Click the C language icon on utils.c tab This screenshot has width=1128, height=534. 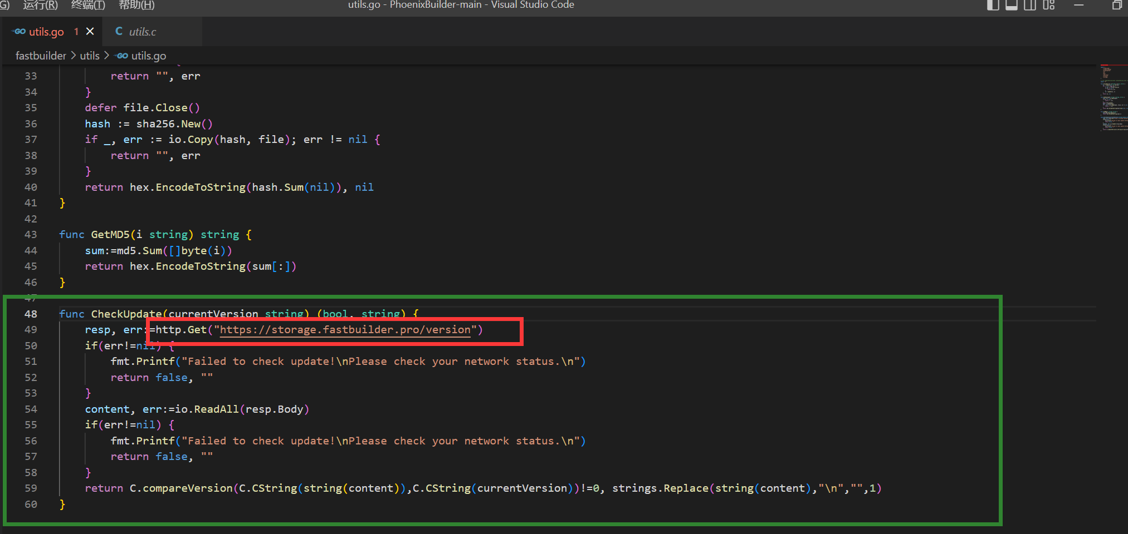pyautogui.click(x=119, y=31)
